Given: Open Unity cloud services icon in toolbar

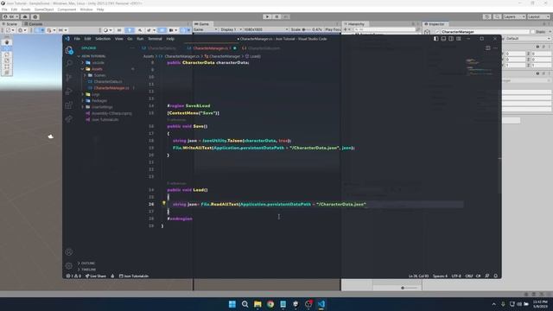Looking at the screenshot, I should [x=25, y=16].
